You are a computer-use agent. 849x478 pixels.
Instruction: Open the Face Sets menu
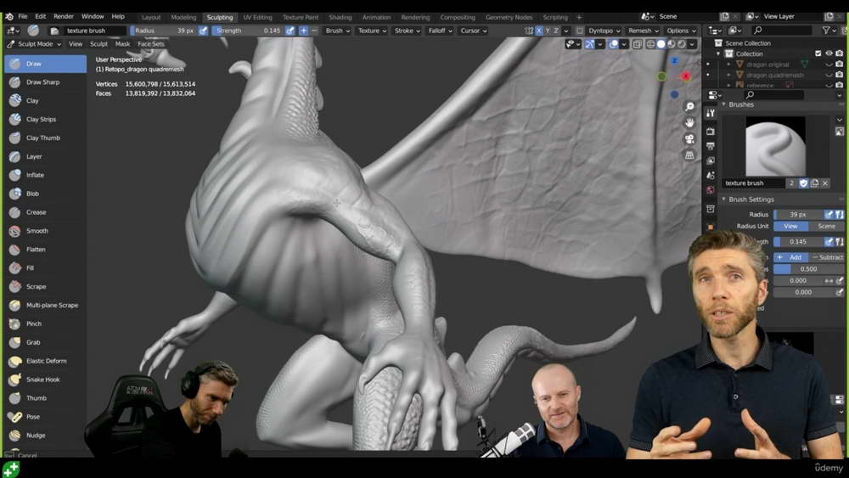click(151, 44)
